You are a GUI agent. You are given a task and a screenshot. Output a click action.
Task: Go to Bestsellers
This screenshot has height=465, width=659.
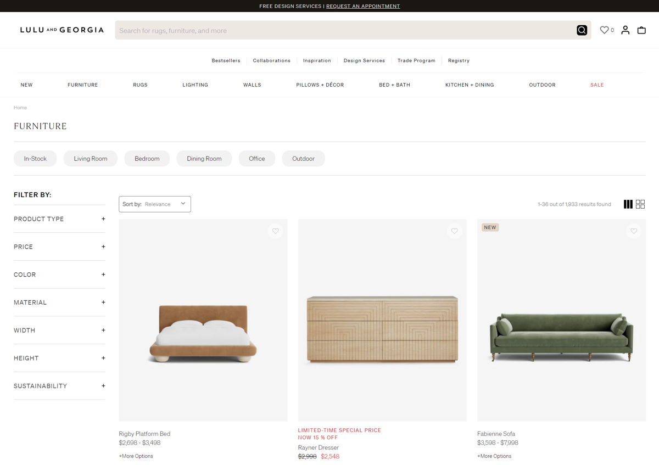click(x=226, y=60)
